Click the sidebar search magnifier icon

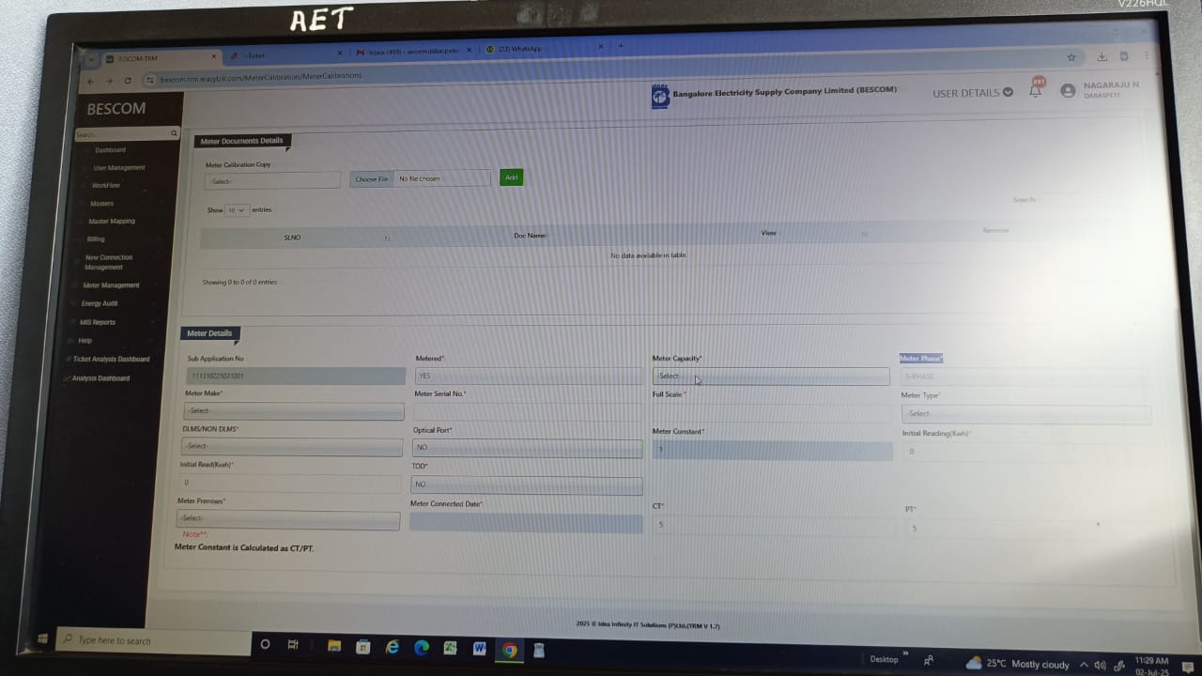174,134
